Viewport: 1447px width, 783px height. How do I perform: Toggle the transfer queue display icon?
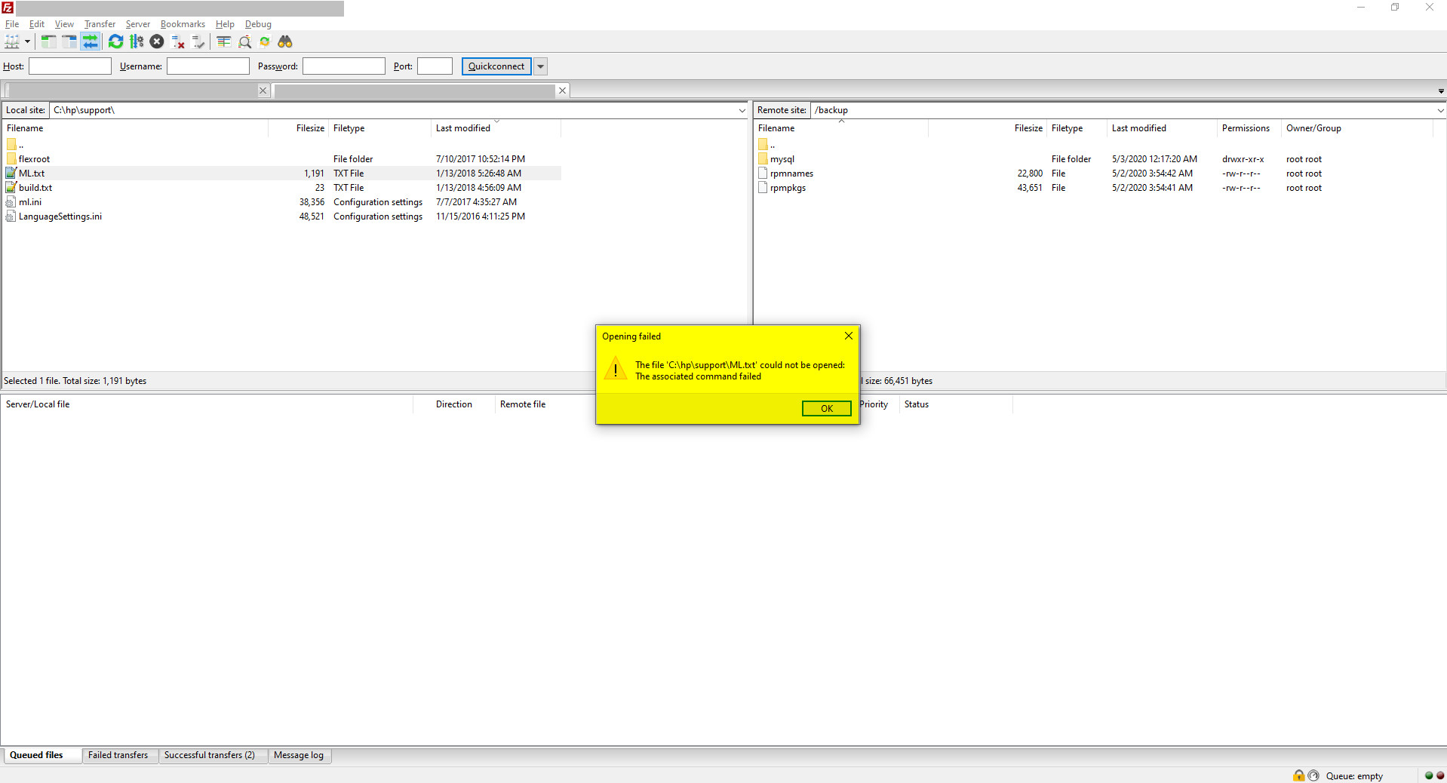click(91, 42)
